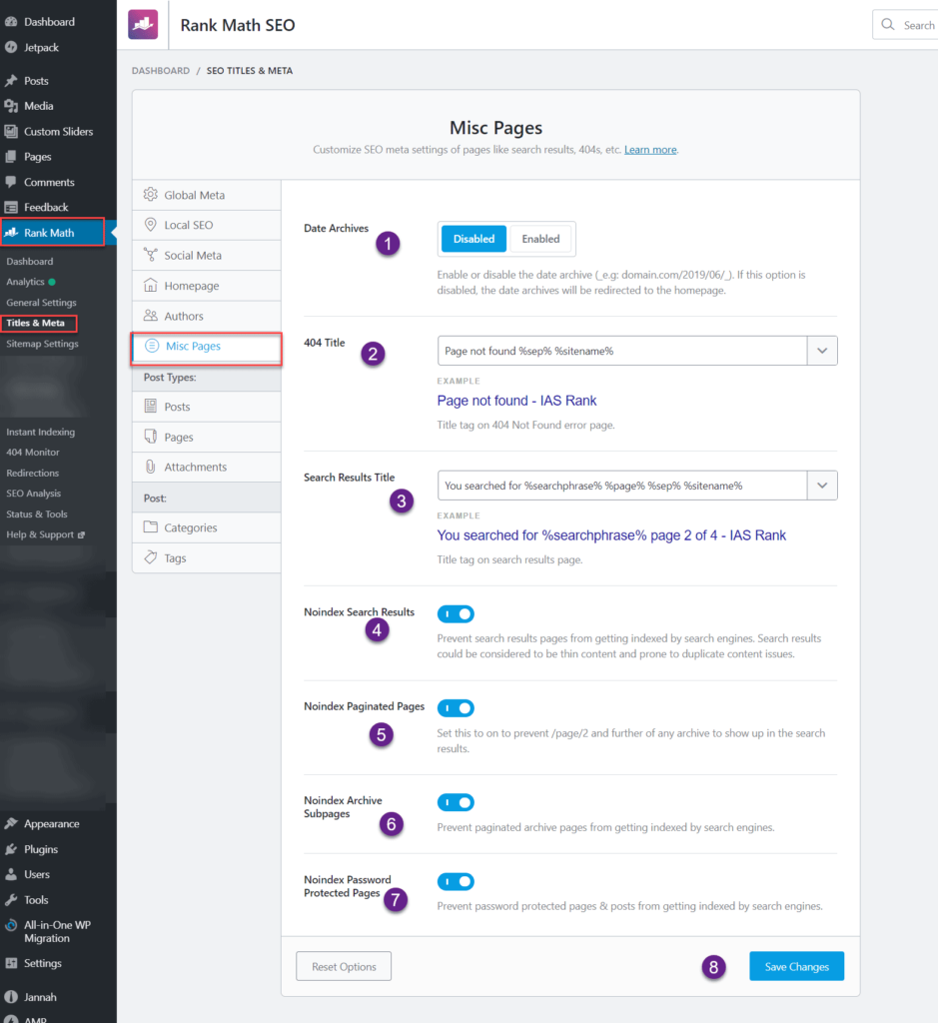Click the Media icon in admin sidebar
This screenshot has height=1023, width=938.
[x=11, y=106]
